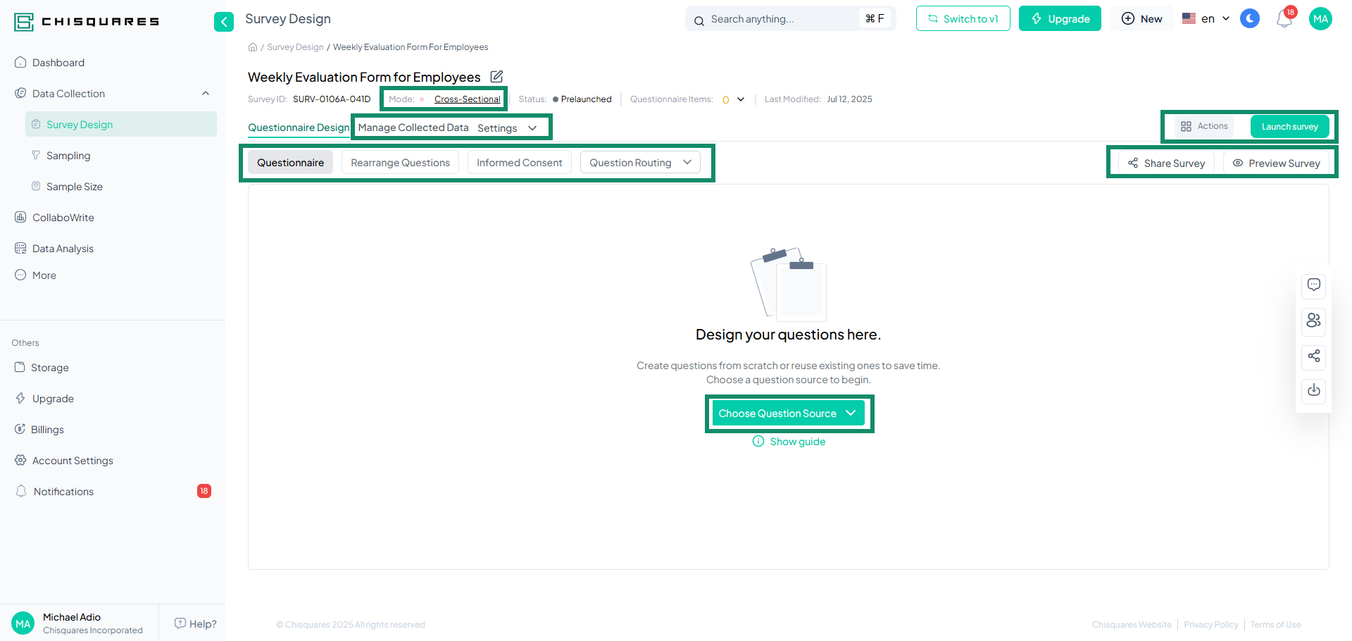Switch to the Manage Collected Data tab
The width and height of the screenshot is (1352, 641).
(x=413, y=127)
